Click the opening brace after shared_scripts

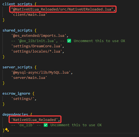(35, 30)
